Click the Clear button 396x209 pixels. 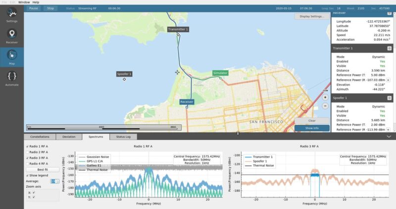click(312, 121)
